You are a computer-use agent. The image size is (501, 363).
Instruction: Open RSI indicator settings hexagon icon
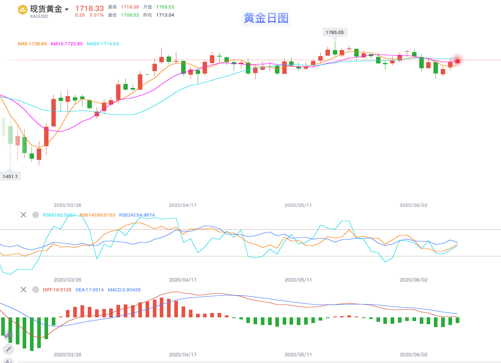(36, 215)
